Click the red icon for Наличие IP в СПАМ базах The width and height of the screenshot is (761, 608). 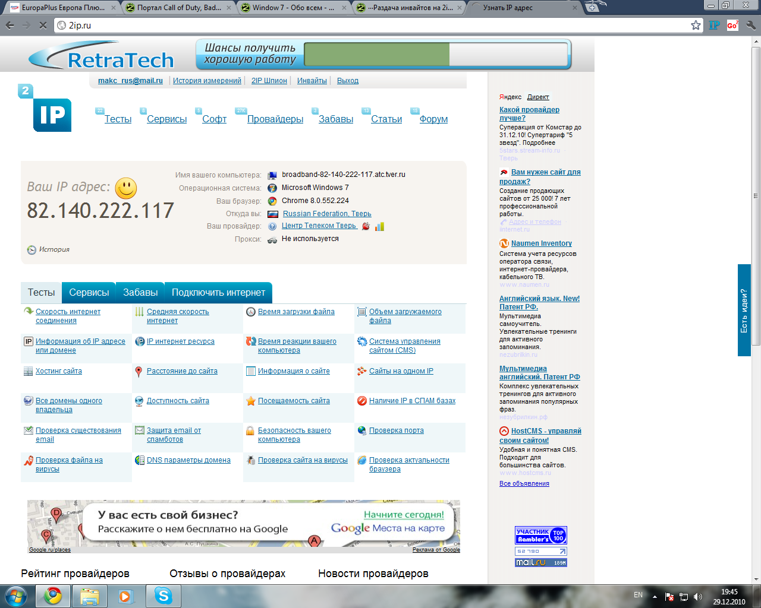pyautogui.click(x=361, y=401)
